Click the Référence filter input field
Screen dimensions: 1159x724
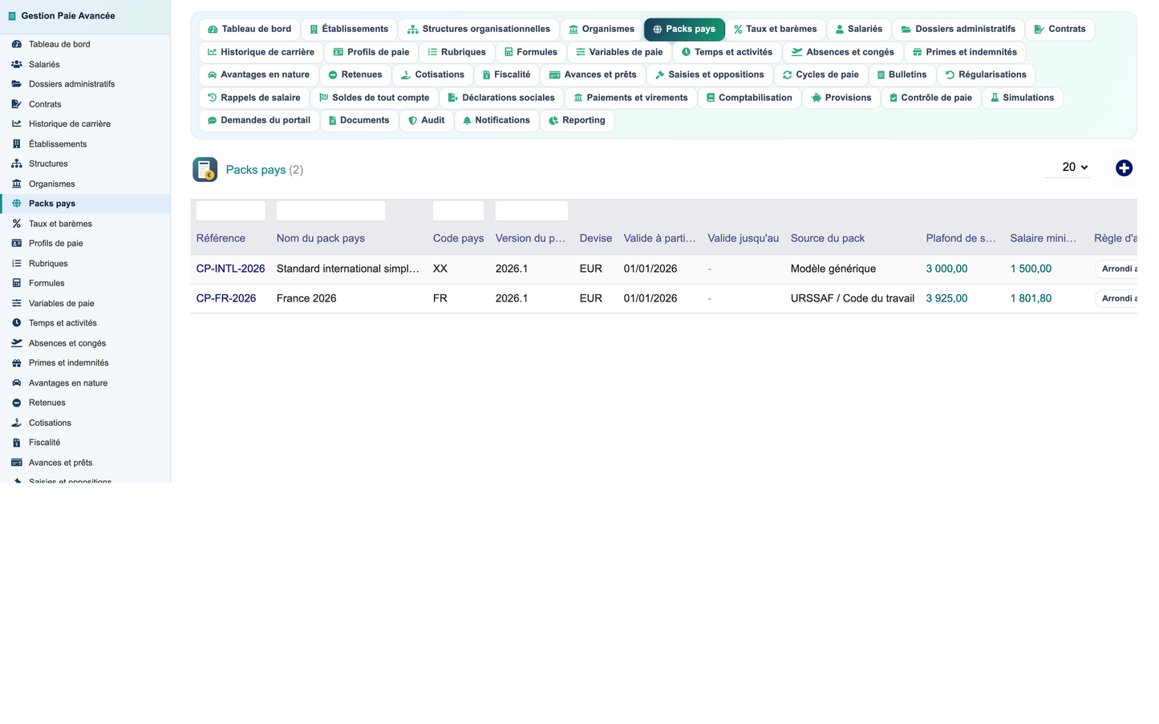(x=230, y=211)
